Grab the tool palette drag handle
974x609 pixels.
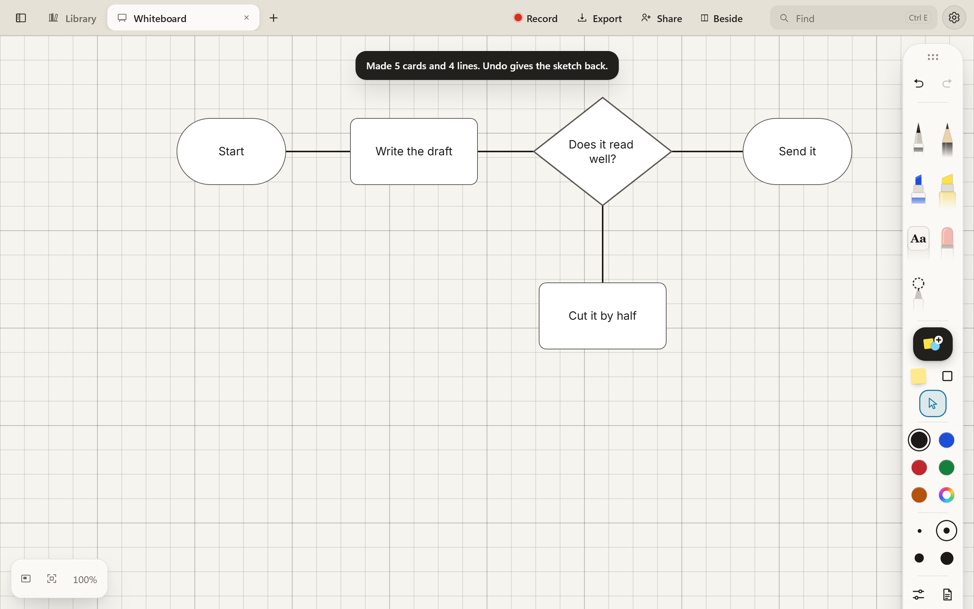[x=933, y=57]
